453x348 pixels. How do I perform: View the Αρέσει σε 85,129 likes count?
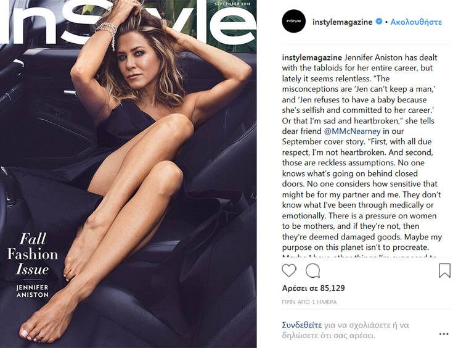pos(314,288)
